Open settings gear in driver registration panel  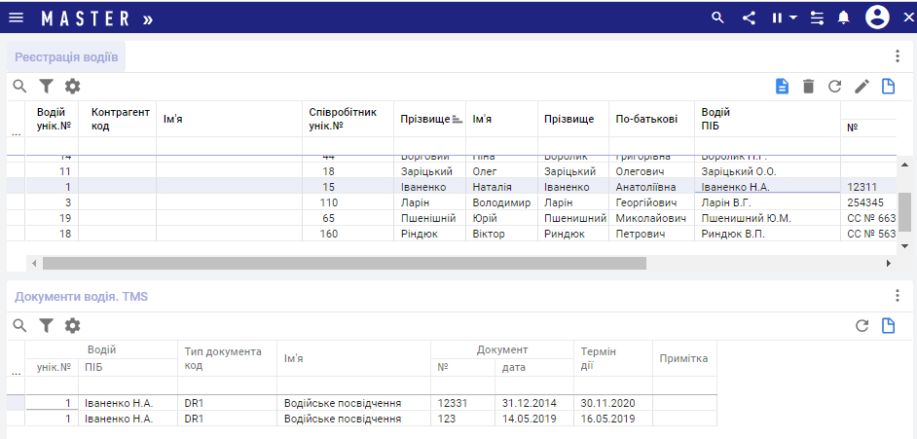point(72,87)
